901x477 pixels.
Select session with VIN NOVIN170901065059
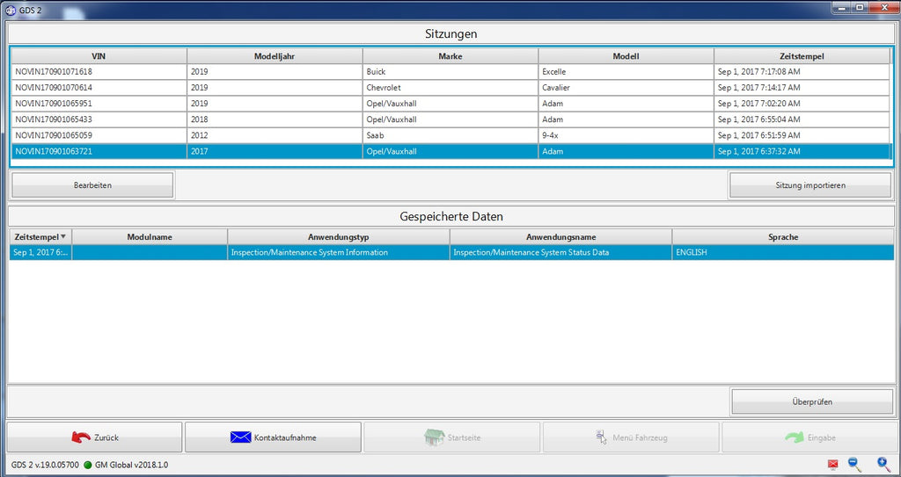(99, 135)
